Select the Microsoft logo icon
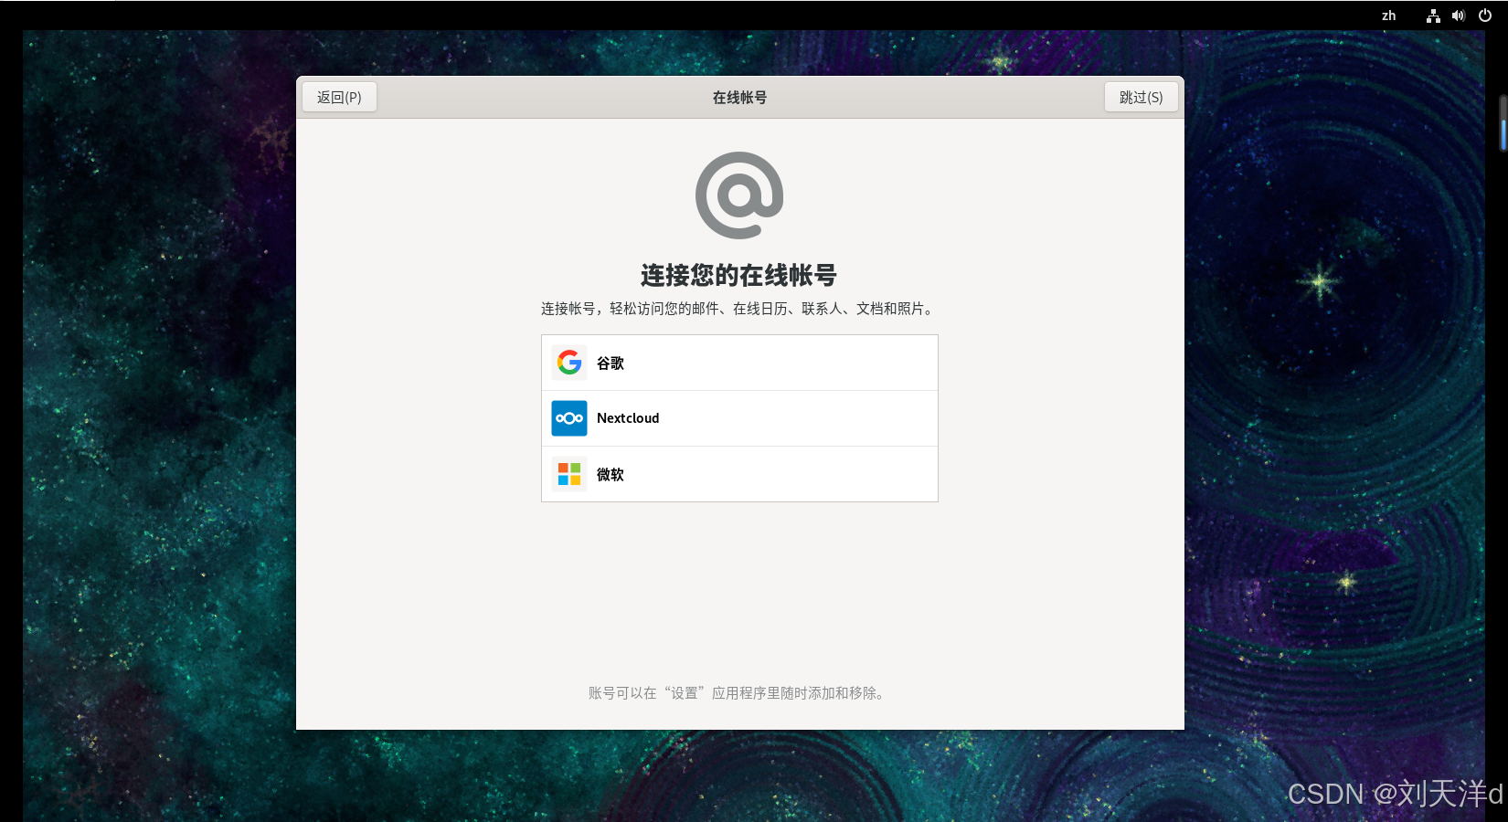Screen dimensions: 1508x822 tap(569, 474)
